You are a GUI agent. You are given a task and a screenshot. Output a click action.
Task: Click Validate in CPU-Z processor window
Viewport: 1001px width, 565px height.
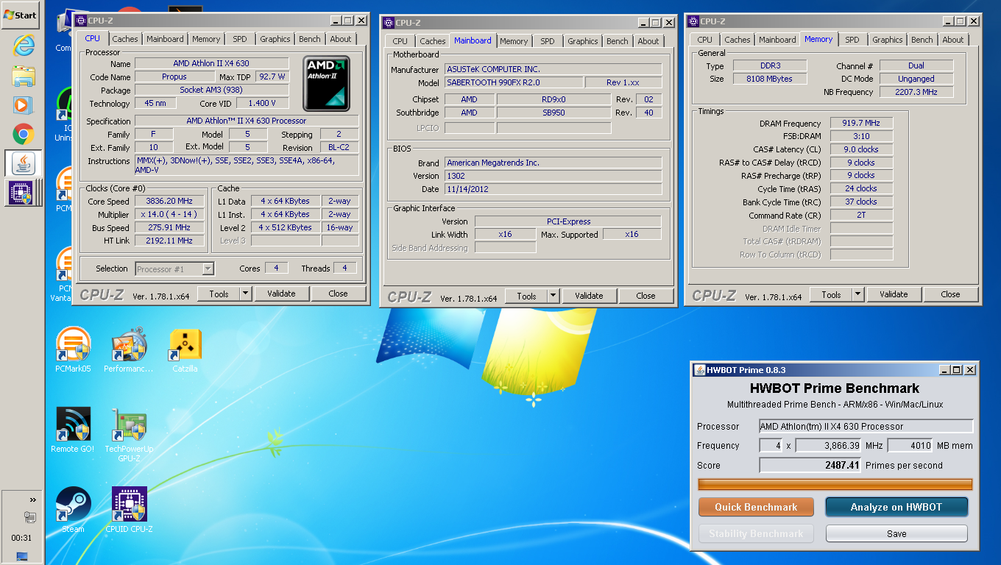click(x=281, y=294)
